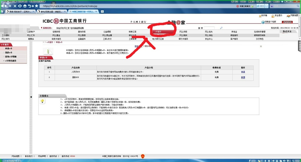Bookmark the page with the star icon

pyautogui.click(x=36, y=6)
